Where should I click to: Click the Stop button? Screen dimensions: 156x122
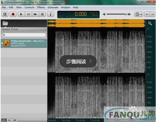coord(42,14)
